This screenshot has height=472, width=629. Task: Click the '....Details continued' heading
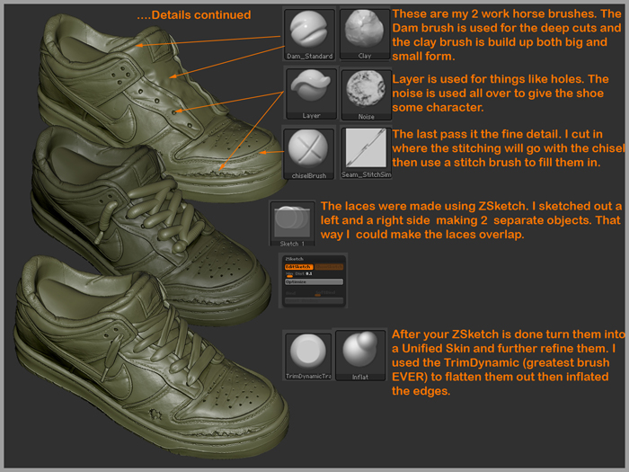pos(194,15)
